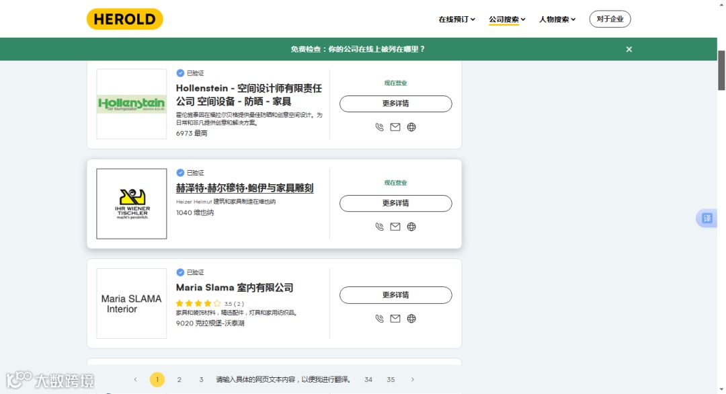Click Hollenstein verified badge icon
This screenshot has width=726, height=394.
180,73
